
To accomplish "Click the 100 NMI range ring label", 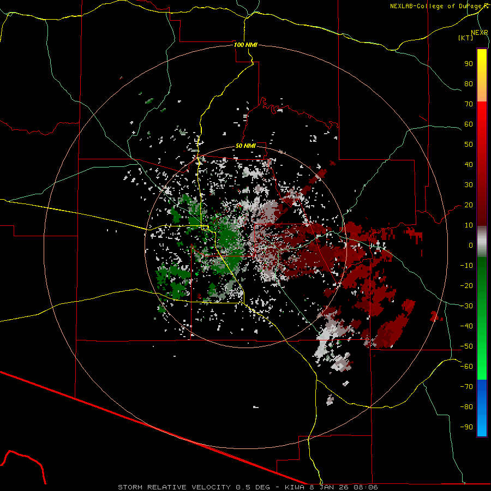I will [245, 45].
